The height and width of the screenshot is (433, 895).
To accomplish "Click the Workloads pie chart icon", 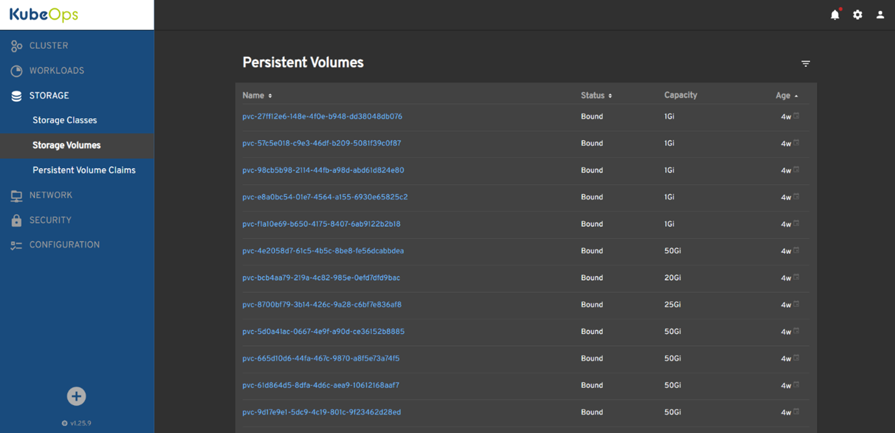I will (x=16, y=71).
